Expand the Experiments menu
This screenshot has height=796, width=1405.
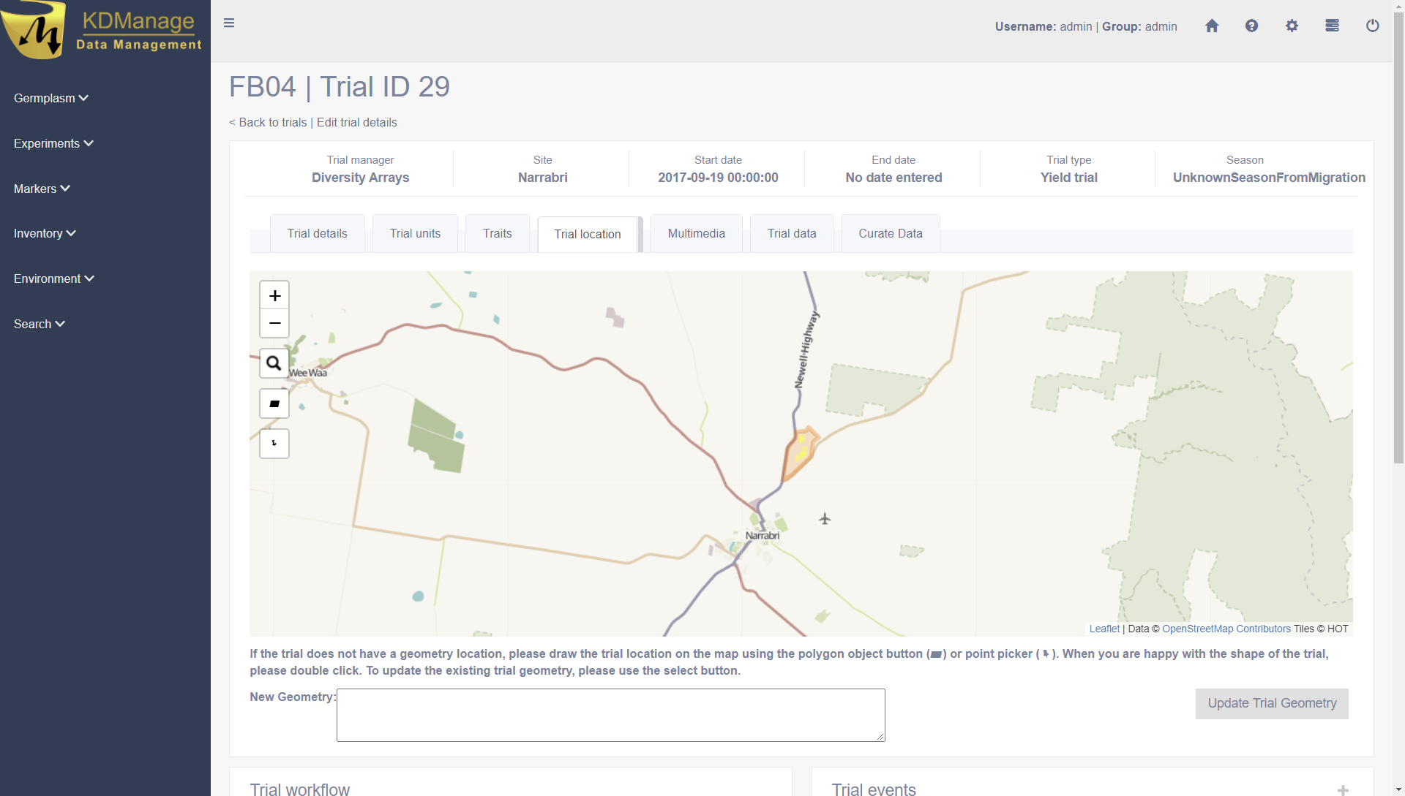tap(53, 143)
